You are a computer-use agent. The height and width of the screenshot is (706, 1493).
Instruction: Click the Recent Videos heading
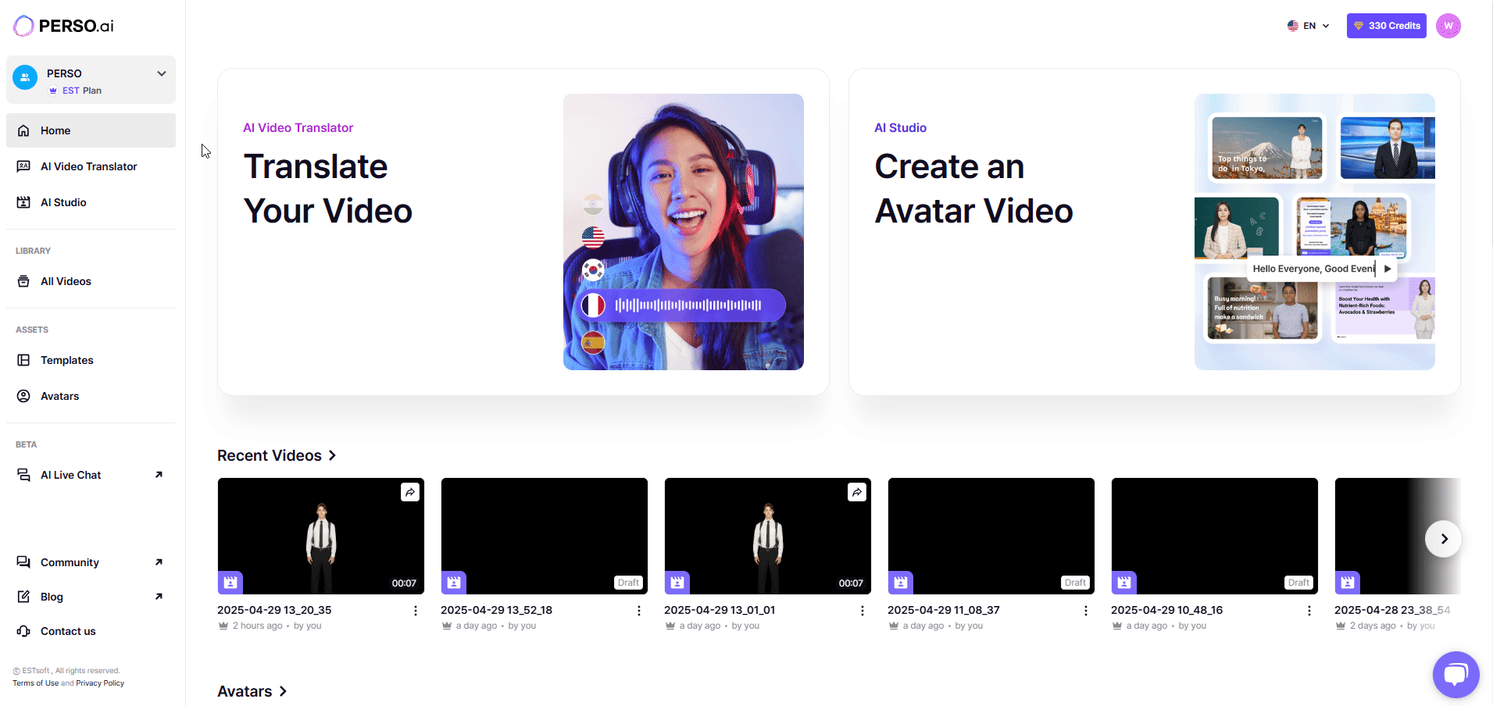270,455
